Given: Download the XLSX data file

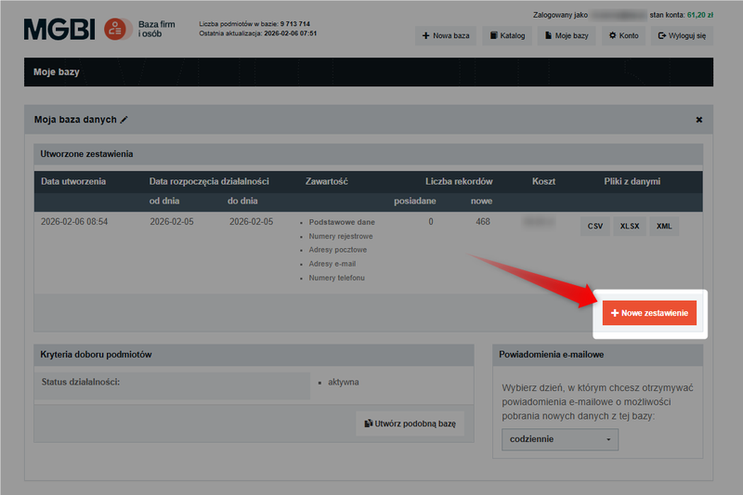Looking at the screenshot, I should coord(630,226).
